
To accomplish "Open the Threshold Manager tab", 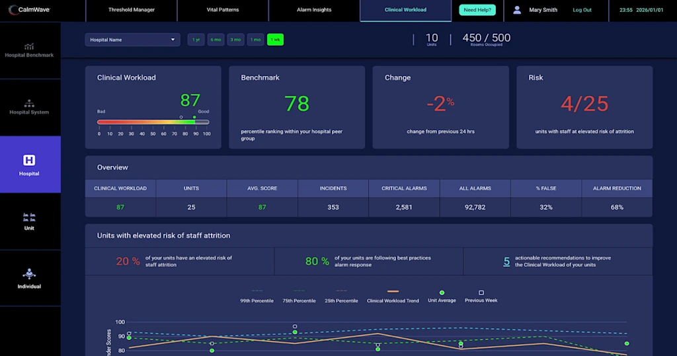I will [130, 10].
